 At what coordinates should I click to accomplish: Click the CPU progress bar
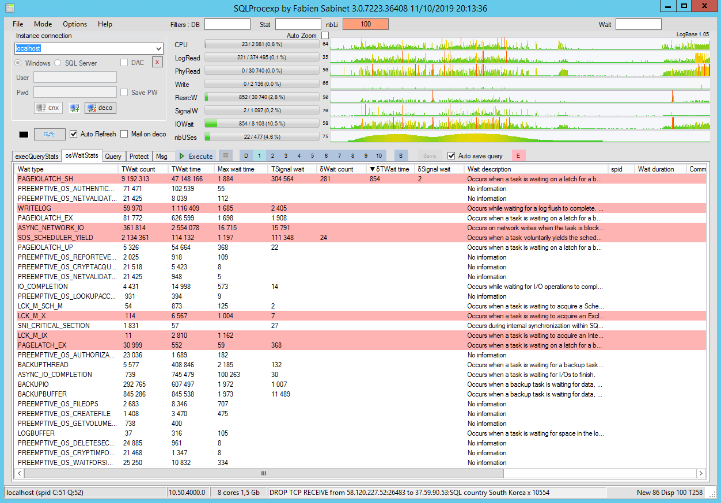click(261, 44)
